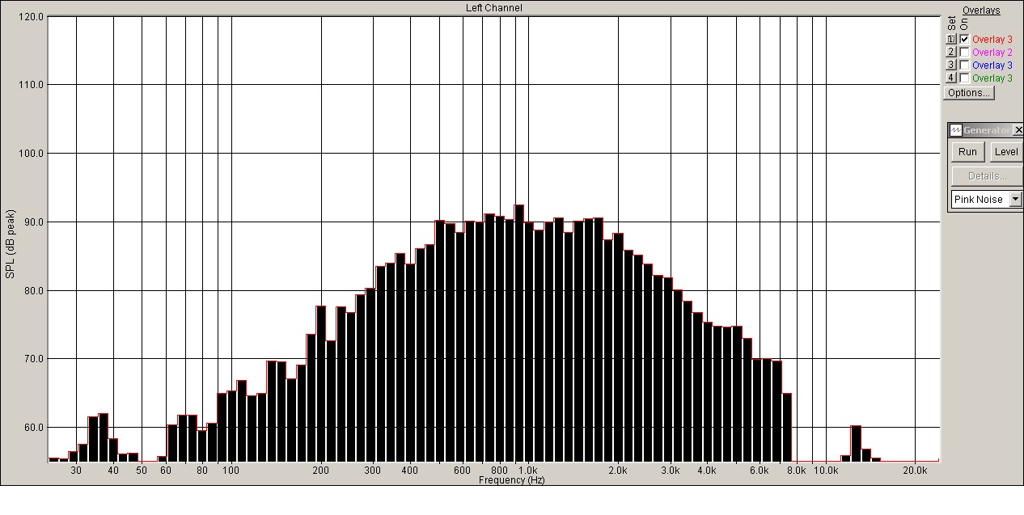Click the green Overlay 3 label
1024x515 pixels.
pyautogui.click(x=992, y=78)
